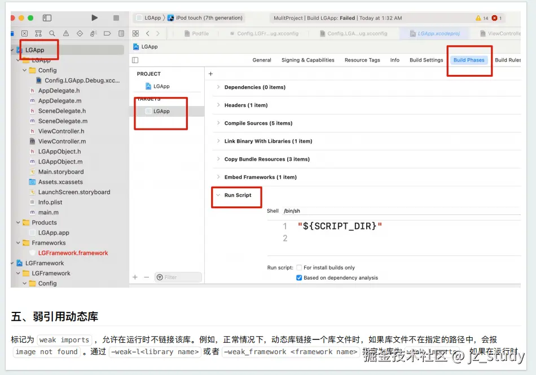Expand Link Binary With Libraries section

[218, 141]
